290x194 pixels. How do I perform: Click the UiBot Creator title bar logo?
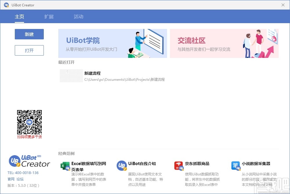(x=6, y=5)
